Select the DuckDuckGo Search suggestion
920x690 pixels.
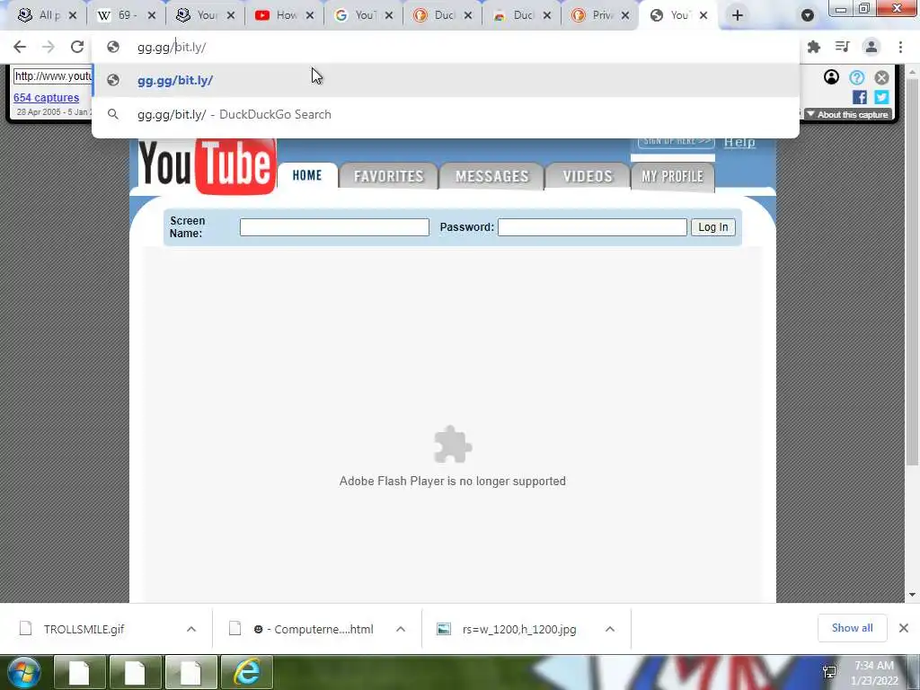click(446, 114)
